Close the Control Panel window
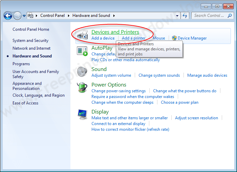The image size is (237, 172). 229,6
